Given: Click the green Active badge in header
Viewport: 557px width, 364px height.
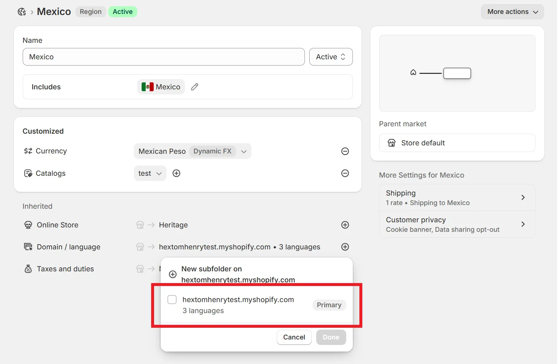Looking at the screenshot, I should (123, 12).
